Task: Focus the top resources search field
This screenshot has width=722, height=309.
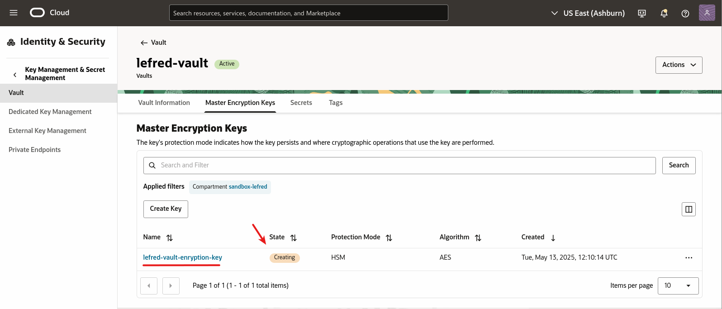Action: pyautogui.click(x=309, y=13)
